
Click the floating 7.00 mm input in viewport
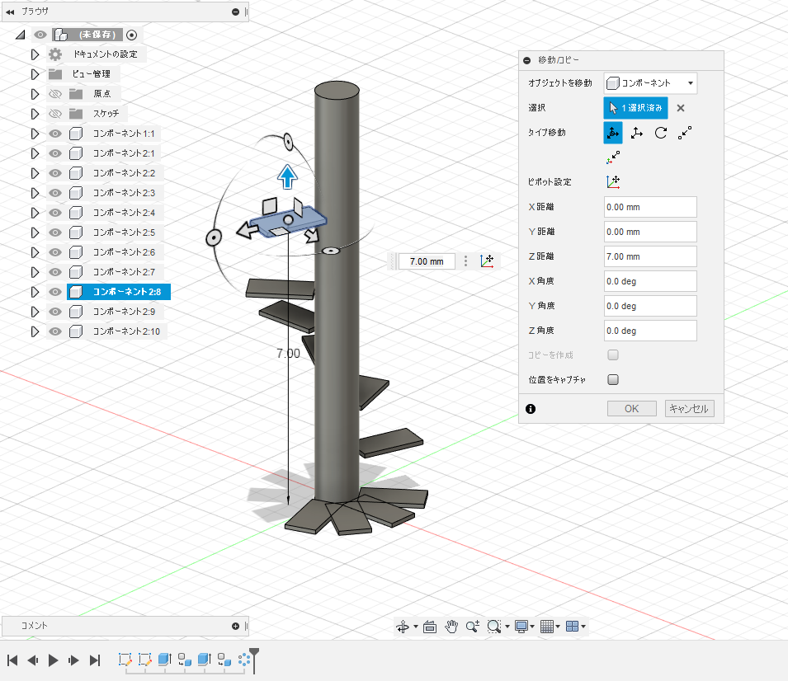coord(427,261)
